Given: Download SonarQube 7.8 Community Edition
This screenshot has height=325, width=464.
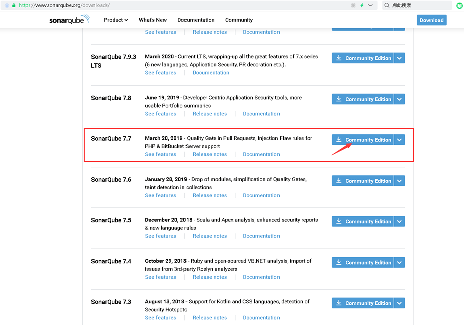Looking at the screenshot, I should click(363, 99).
